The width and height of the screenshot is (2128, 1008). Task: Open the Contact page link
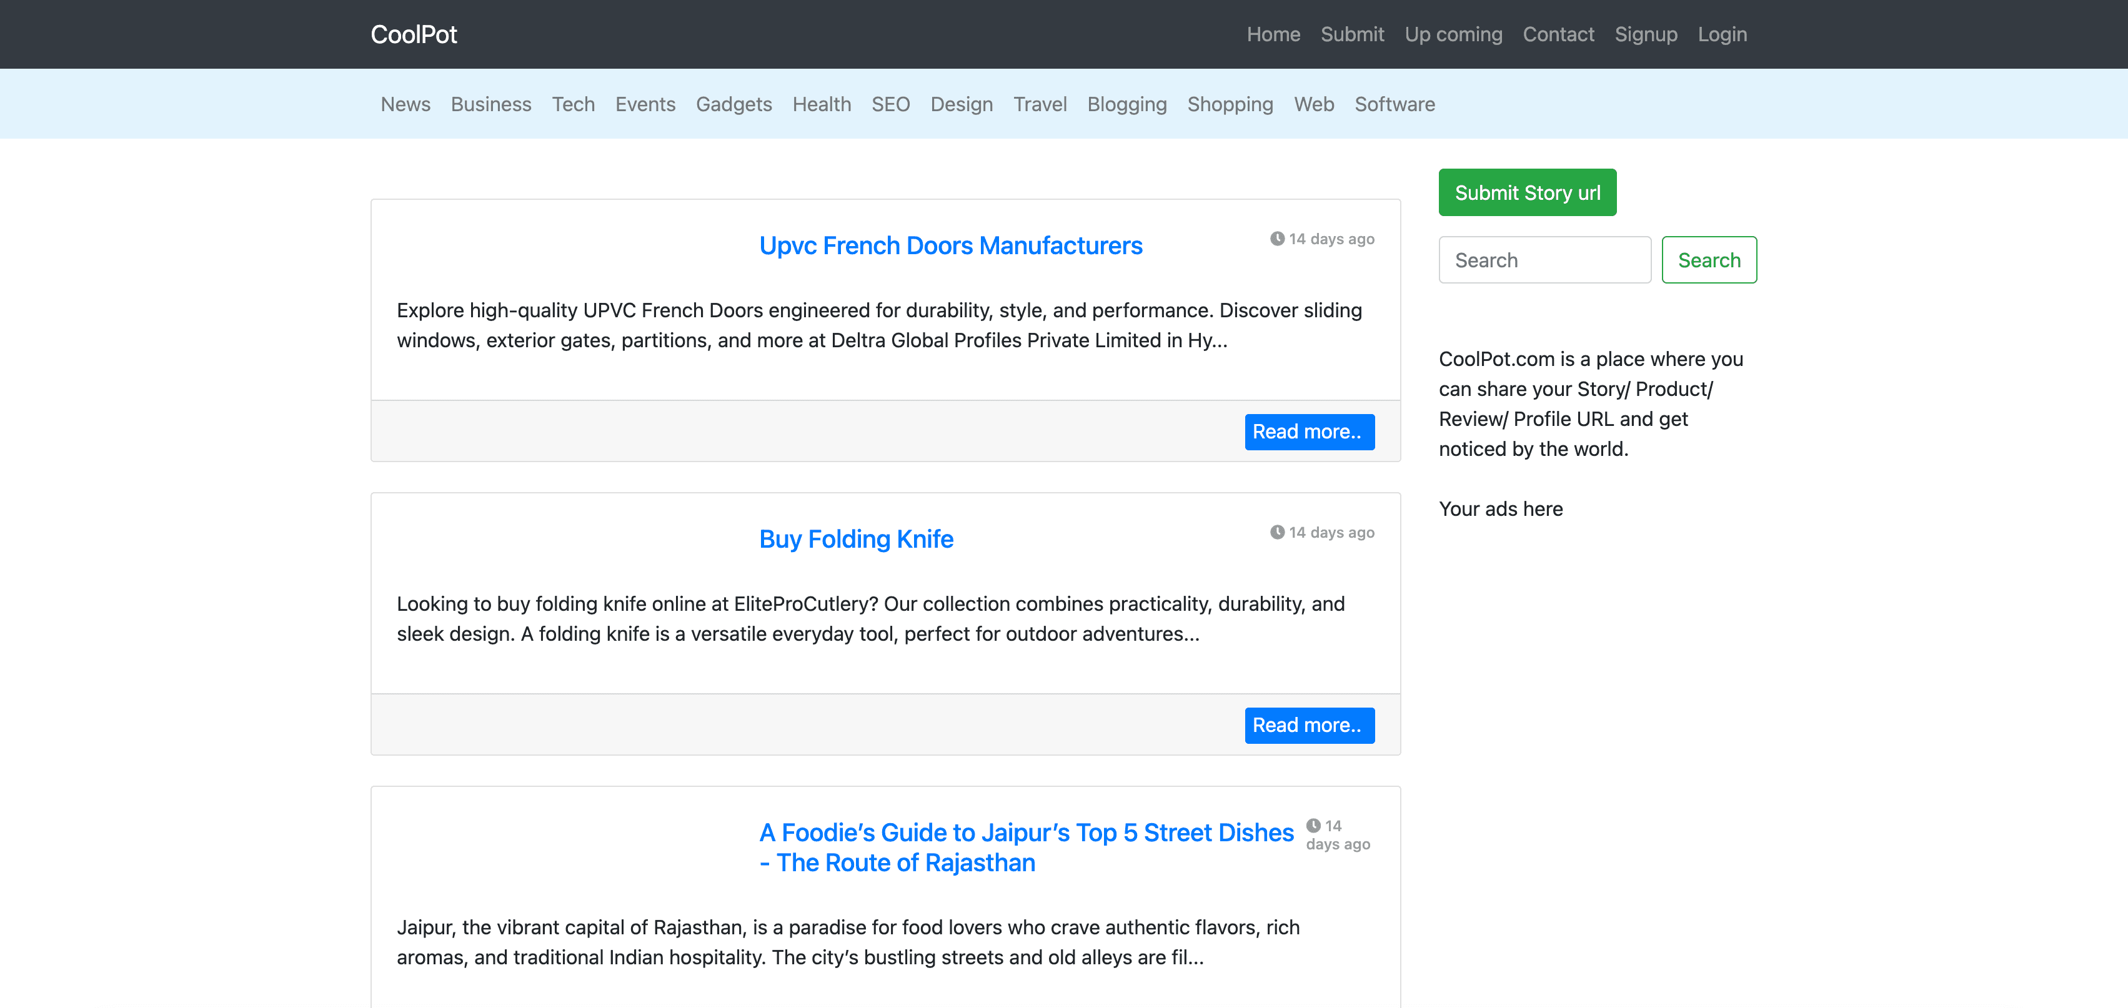(1558, 35)
